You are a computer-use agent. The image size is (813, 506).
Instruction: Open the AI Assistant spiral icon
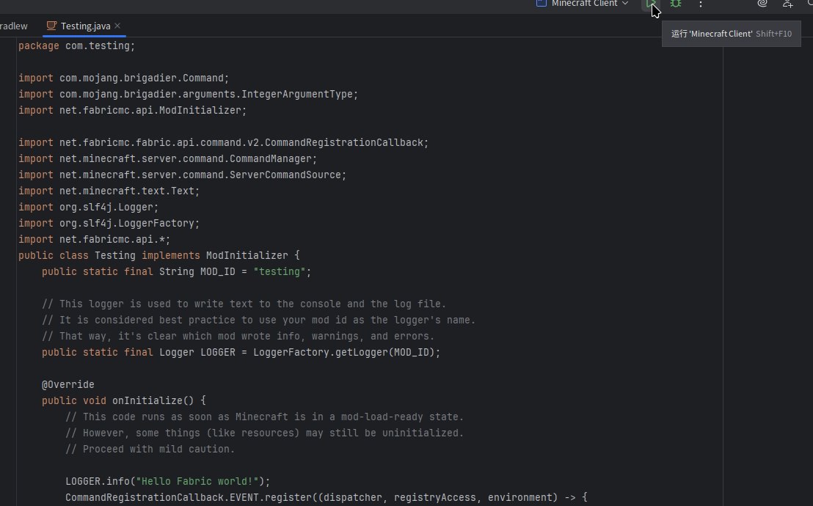762,4
